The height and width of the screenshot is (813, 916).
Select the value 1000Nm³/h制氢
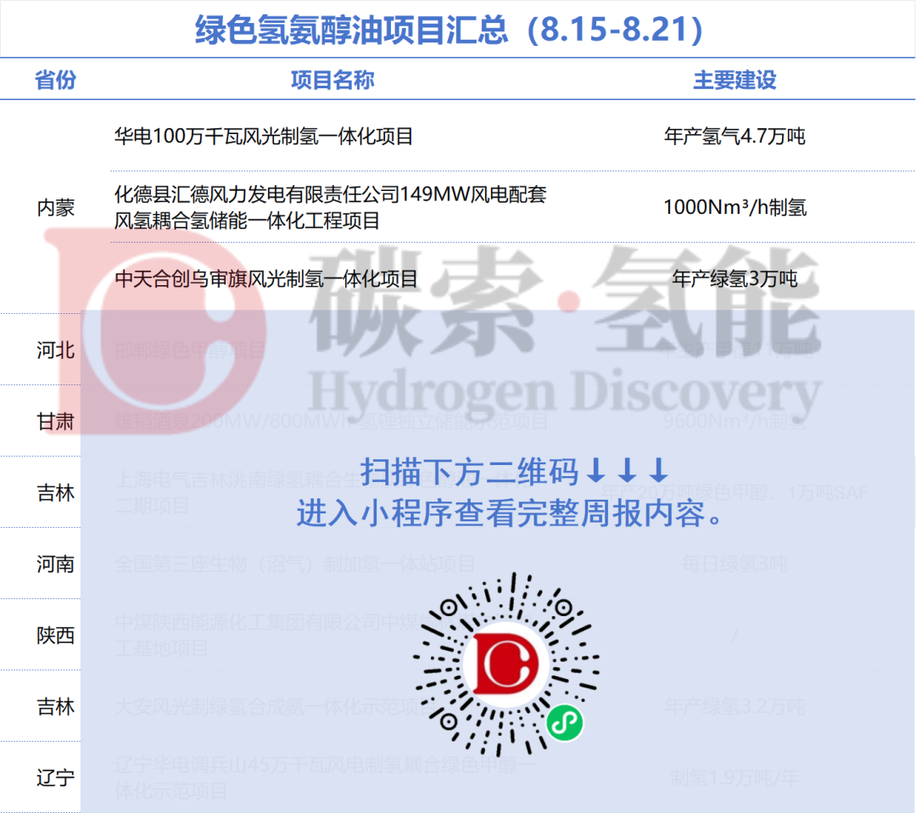tap(734, 207)
